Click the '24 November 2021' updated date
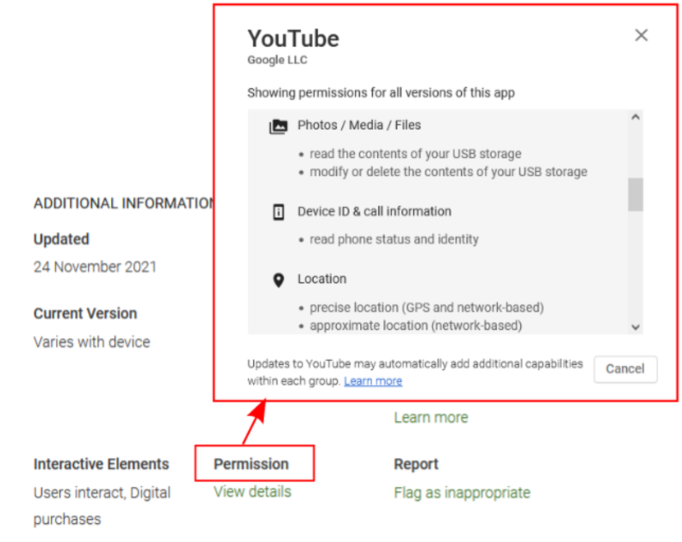682x542 pixels. click(94, 266)
